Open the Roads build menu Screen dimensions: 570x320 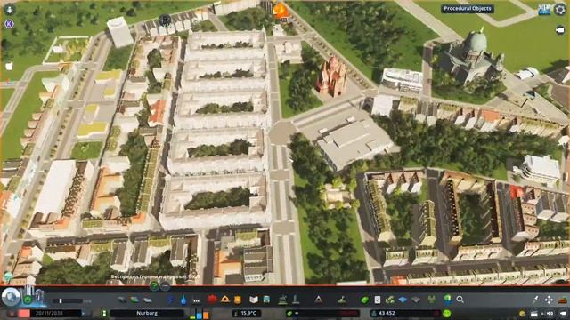point(121,300)
